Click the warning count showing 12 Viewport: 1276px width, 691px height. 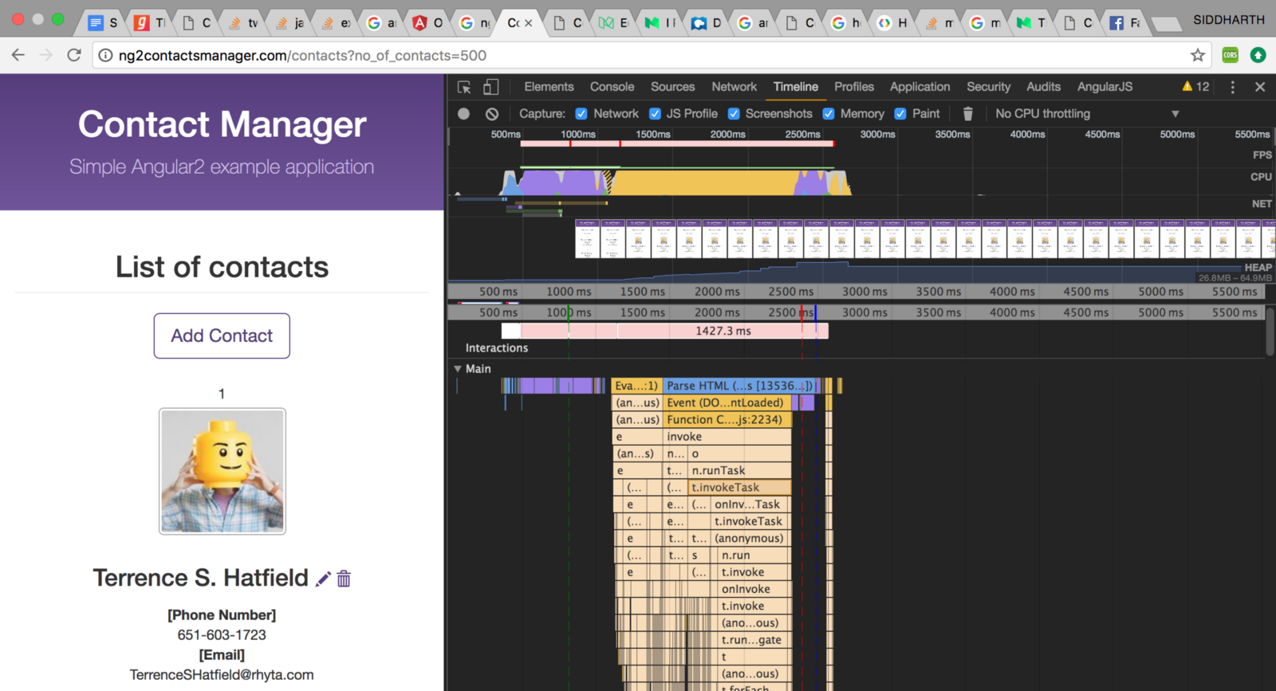click(x=1195, y=87)
